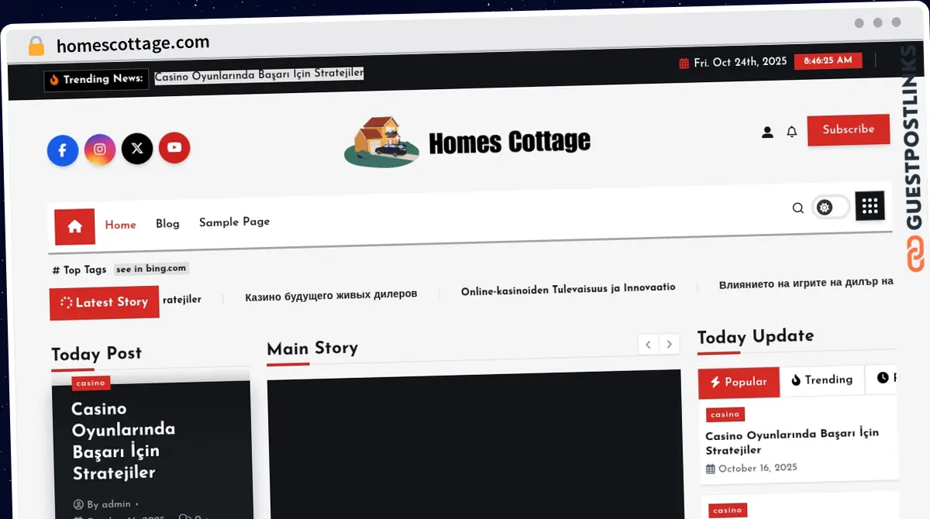Screen dimensions: 930x519
Task: Open the Facebook social icon
Action: [63, 150]
